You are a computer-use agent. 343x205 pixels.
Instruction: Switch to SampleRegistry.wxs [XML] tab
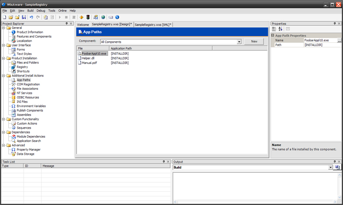(153, 25)
